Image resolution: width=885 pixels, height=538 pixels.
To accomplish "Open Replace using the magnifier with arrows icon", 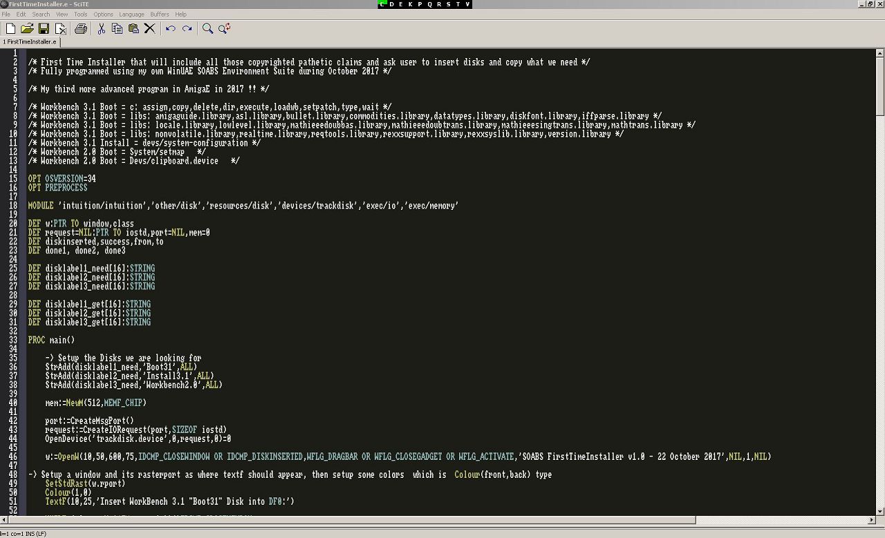I will (224, 28).
